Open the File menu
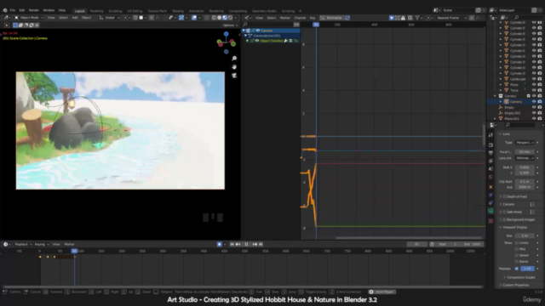Image resolution: width=545 pixels, height=306 pixels. coord(13,10)
